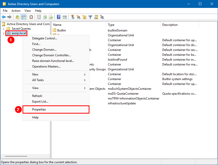218x165 pixels.
Task: Click the clipboard toolbar icon
Action: pos(31,17)
